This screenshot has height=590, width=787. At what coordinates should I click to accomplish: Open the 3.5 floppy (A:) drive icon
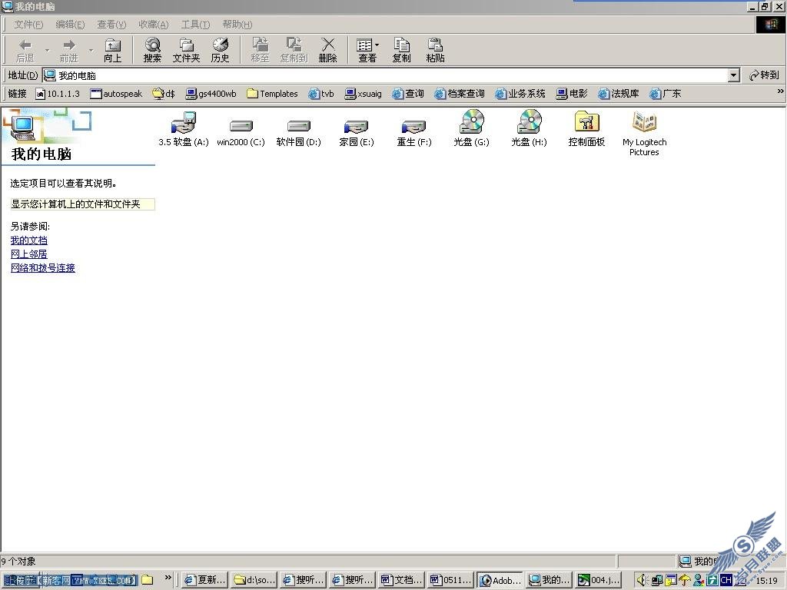183,129
